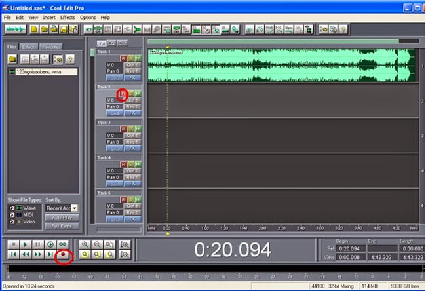Solo Track 1 with S button

click(x=130, y=58)
